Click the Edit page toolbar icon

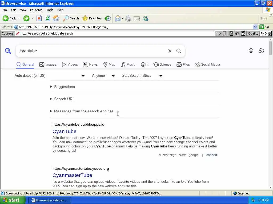click(x=137, y=18)
